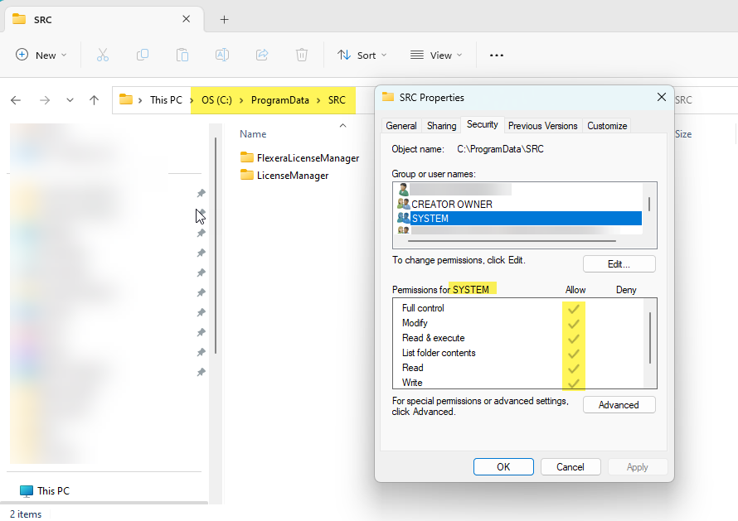This screenshot has width=738, height=521.
Task: Click the OK button
Action: 503,467
